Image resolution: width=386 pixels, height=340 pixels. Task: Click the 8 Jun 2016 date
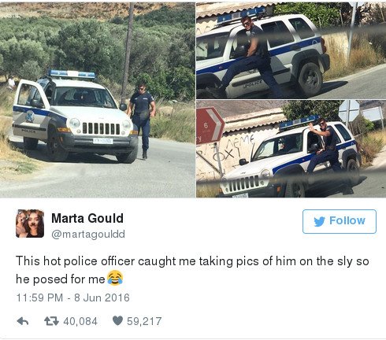tap(102, 297)
